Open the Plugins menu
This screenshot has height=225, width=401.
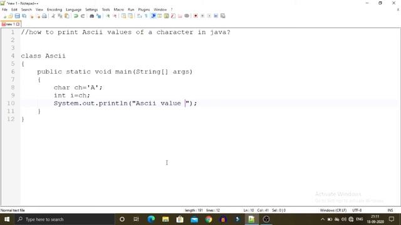[144, 9]
